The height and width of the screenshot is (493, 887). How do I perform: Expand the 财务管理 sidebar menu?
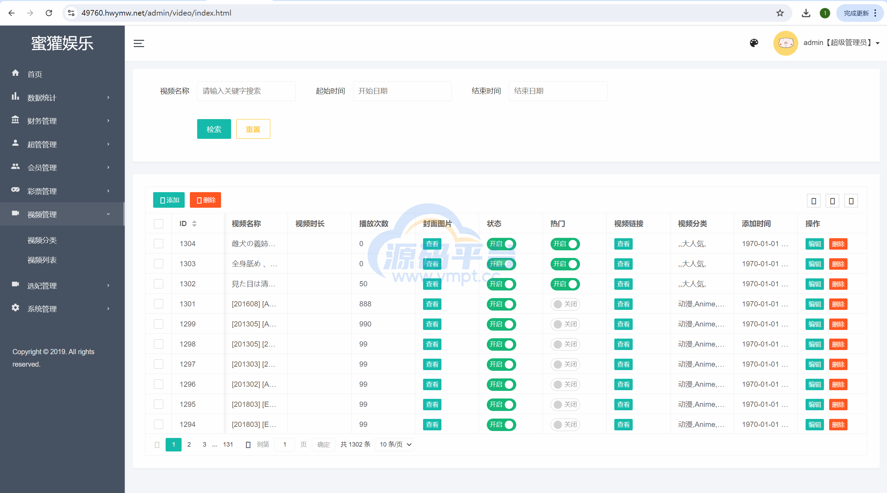coord(62,121)
